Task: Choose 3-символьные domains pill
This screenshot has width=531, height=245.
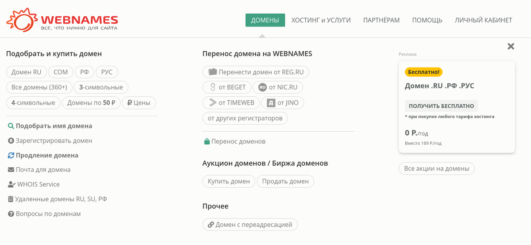Action: [101, 87]
